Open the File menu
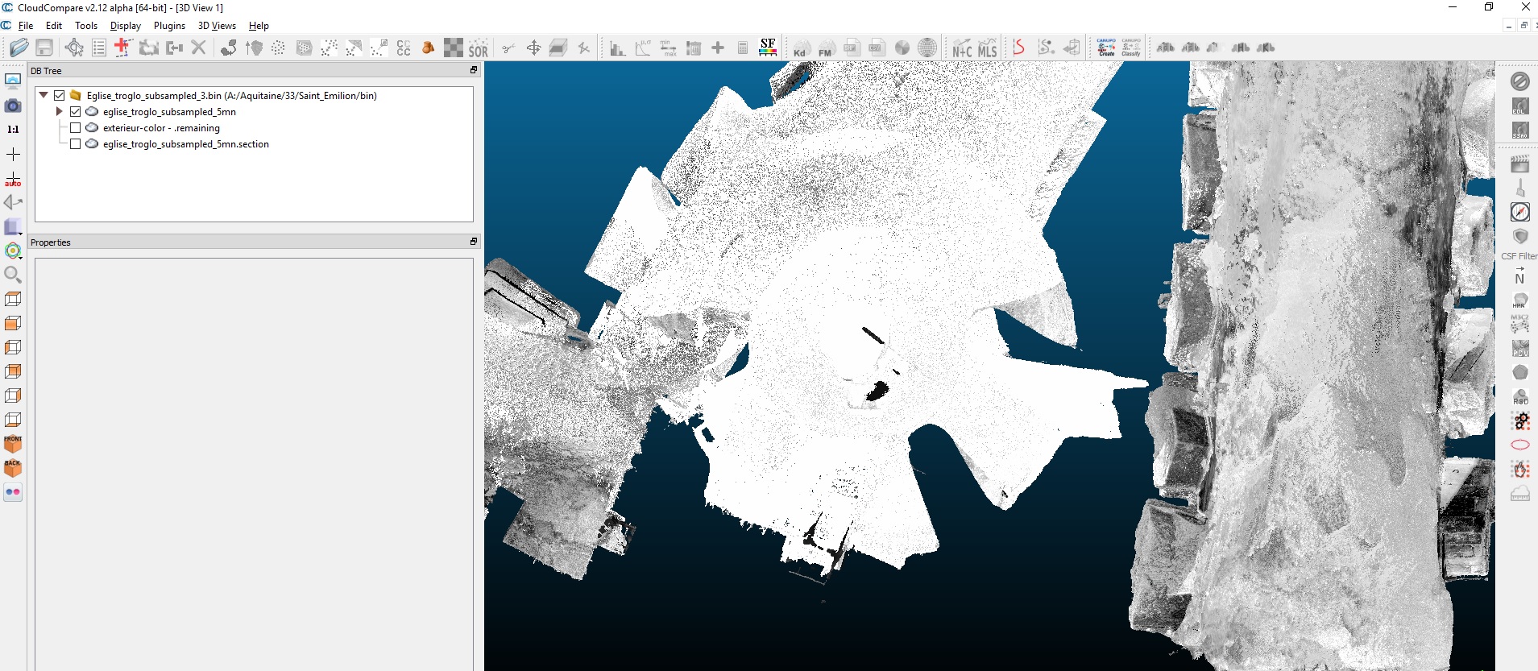 (26, 26)
